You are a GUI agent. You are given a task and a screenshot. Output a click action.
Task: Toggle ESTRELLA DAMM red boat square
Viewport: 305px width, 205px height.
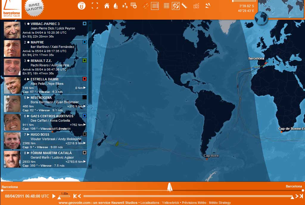point(84,79)
